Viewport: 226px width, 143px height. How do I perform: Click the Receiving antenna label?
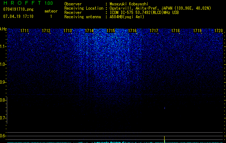point(83,17)
